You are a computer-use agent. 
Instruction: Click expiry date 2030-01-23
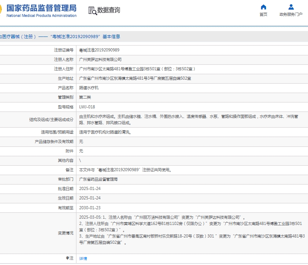pos(90,208)
